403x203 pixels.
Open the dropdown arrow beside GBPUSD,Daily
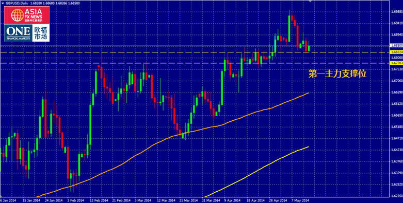tap(3, 4)
